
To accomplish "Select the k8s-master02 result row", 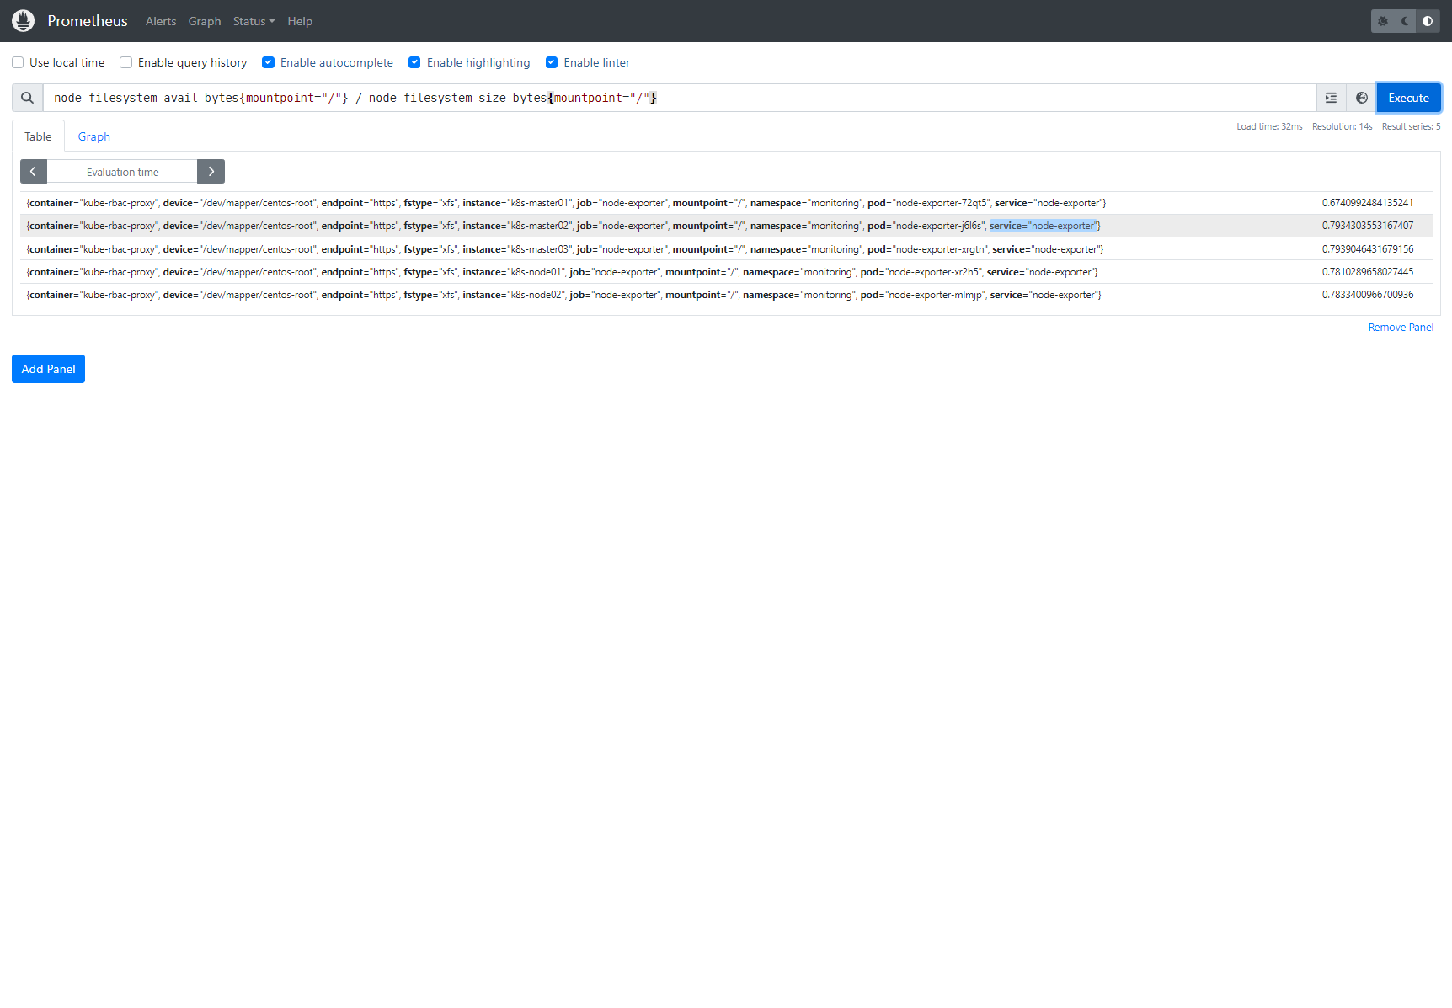I will coord(726,226).
